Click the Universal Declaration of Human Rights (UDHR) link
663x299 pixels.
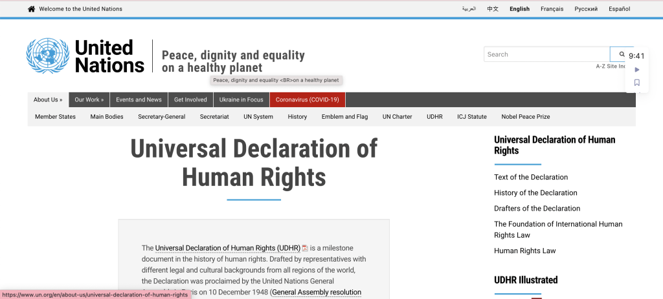click(x=227, y=248)
